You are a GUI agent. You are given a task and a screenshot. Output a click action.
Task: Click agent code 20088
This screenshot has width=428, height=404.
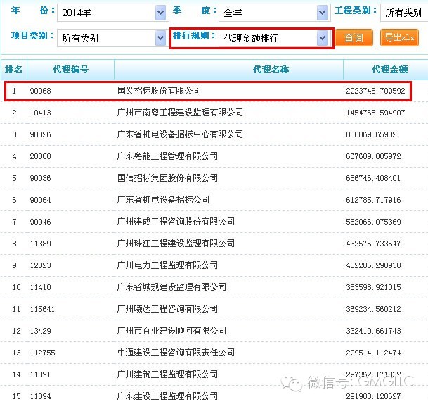click(x=40, y=156)
